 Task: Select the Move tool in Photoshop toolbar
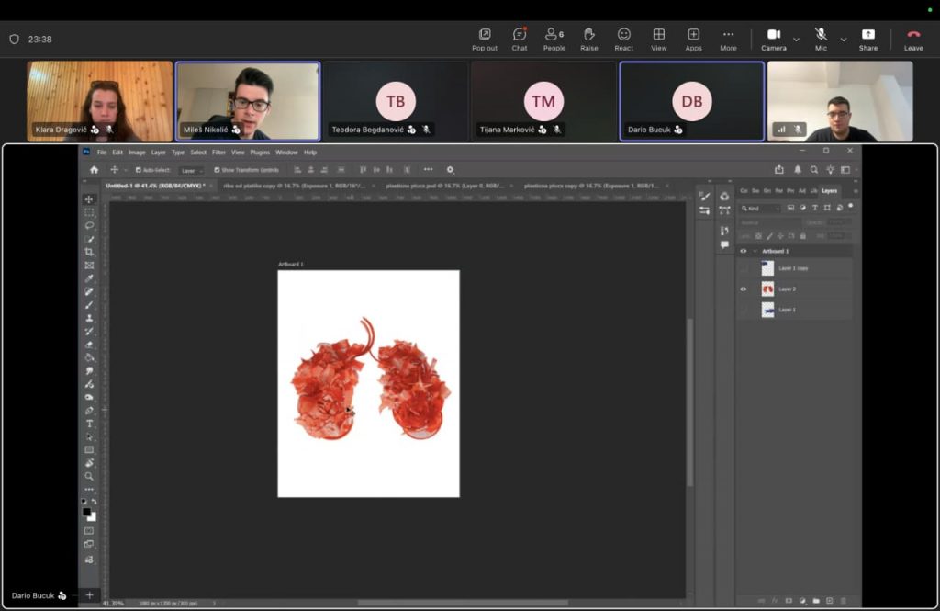pyautogui.click(x=89, y=199)
